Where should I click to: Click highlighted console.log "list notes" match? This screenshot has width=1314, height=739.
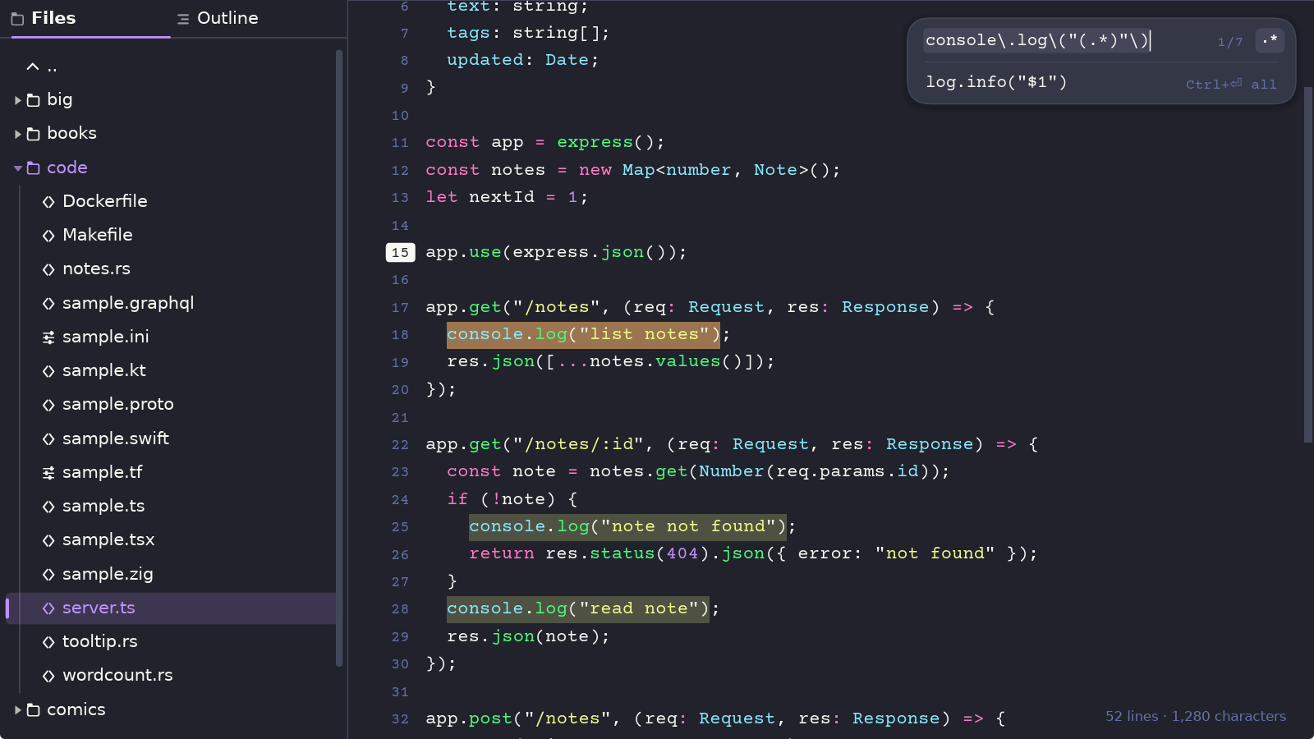click(583, 334)
